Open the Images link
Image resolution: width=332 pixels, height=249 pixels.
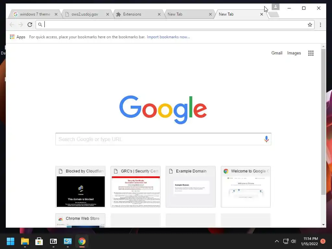pos(294,53)
